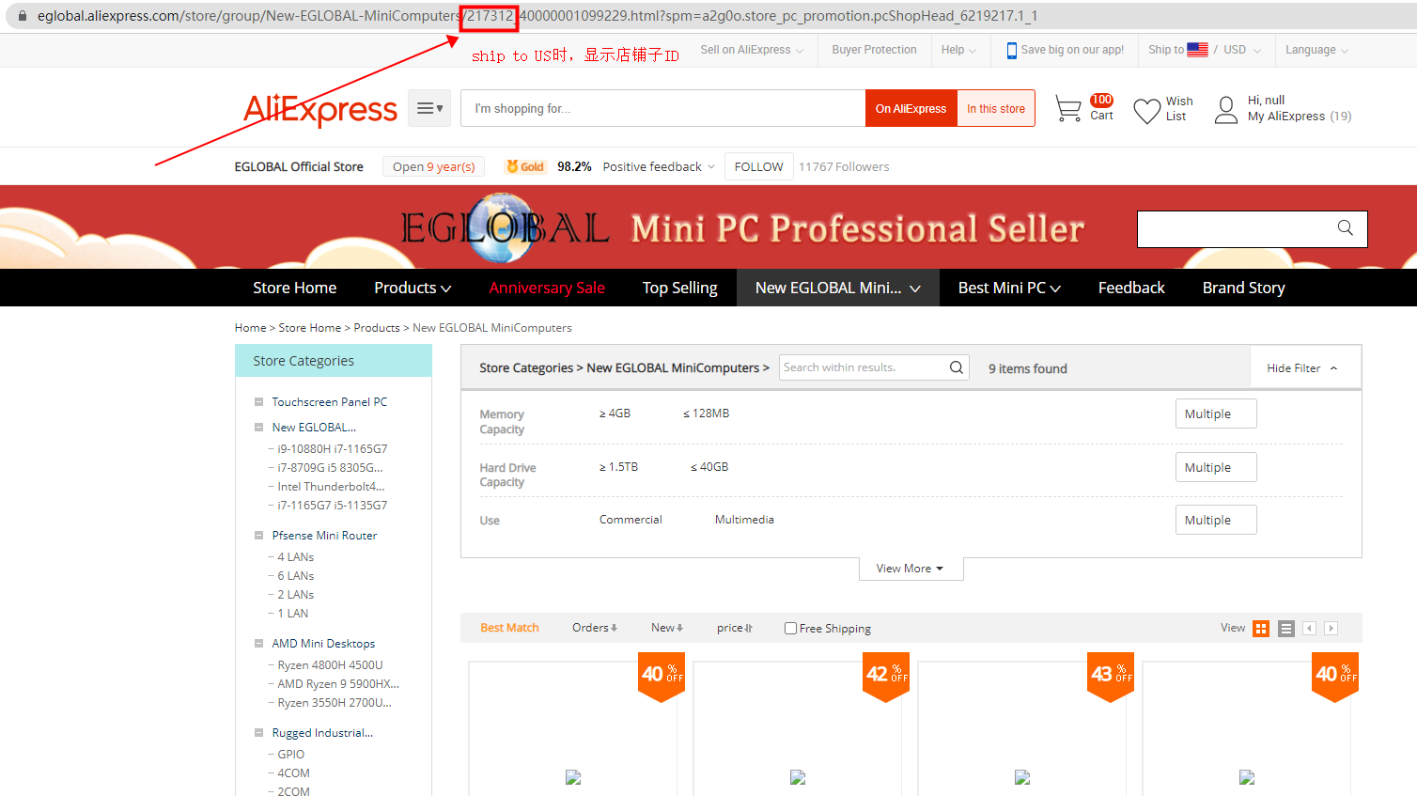Click Multiple for Hard Drive Capacity
Screen dimensions: 1417x796
point(1216,467)
